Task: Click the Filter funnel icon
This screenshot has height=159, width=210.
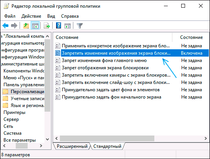Action: (79, 25)
